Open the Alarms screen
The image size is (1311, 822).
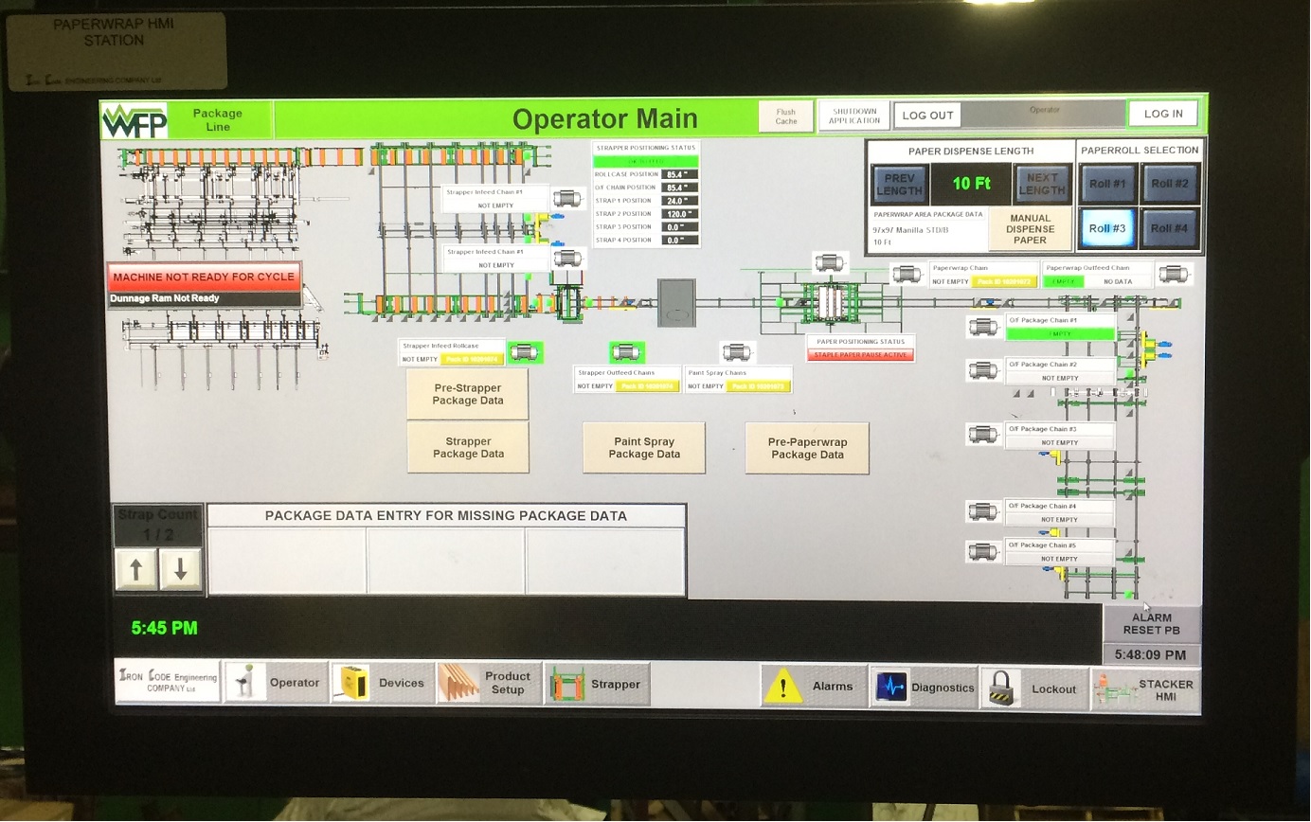(814, 687)
